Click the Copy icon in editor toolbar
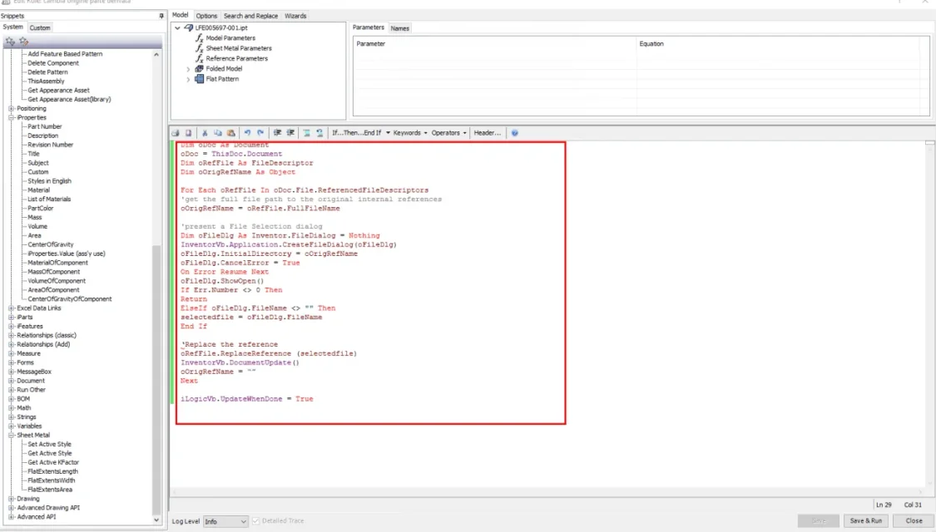The image size is (936, 532). (x=218, y=133)
